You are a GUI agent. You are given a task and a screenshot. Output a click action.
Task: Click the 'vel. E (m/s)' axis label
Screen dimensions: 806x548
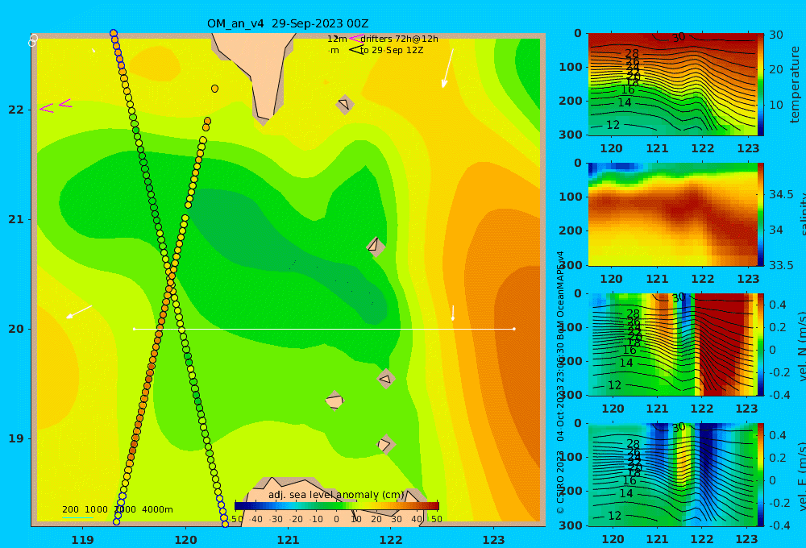(801, 475)
